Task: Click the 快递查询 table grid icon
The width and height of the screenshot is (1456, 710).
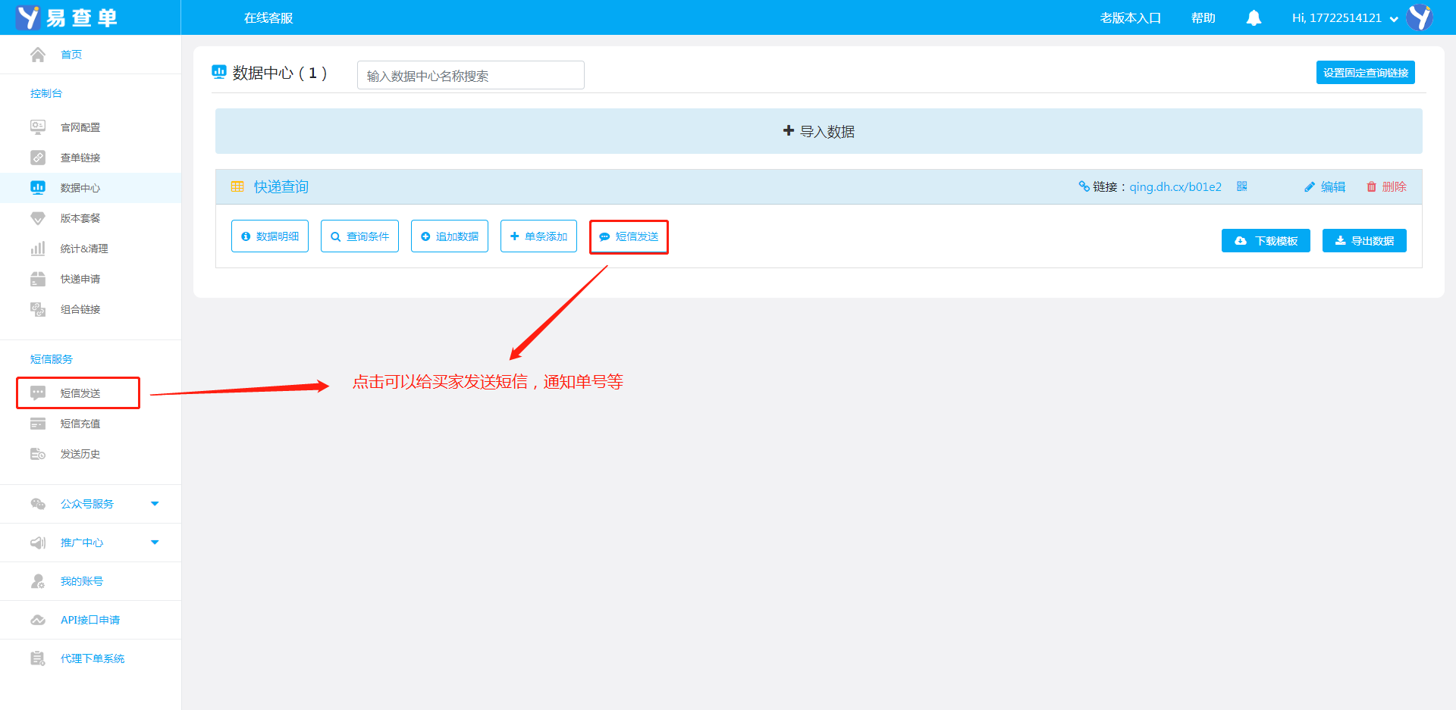Action: pos(237,187)
